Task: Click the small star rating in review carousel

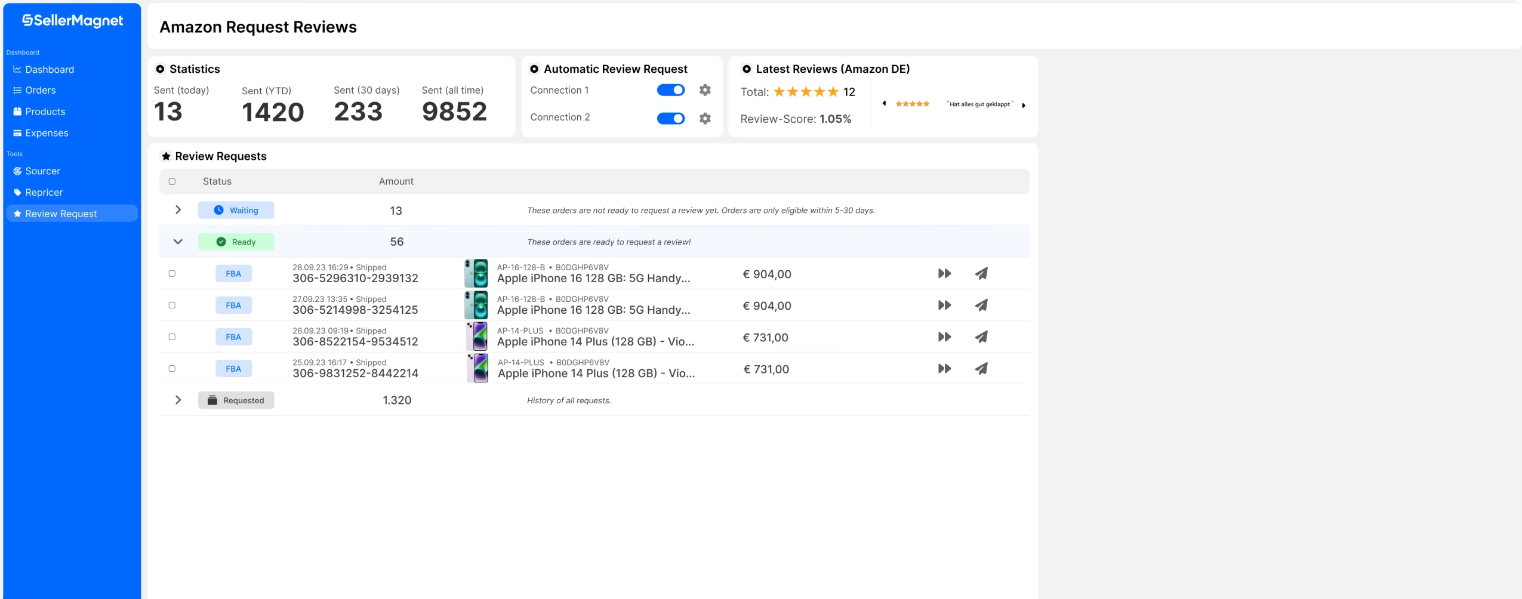Action: (912, 104)
